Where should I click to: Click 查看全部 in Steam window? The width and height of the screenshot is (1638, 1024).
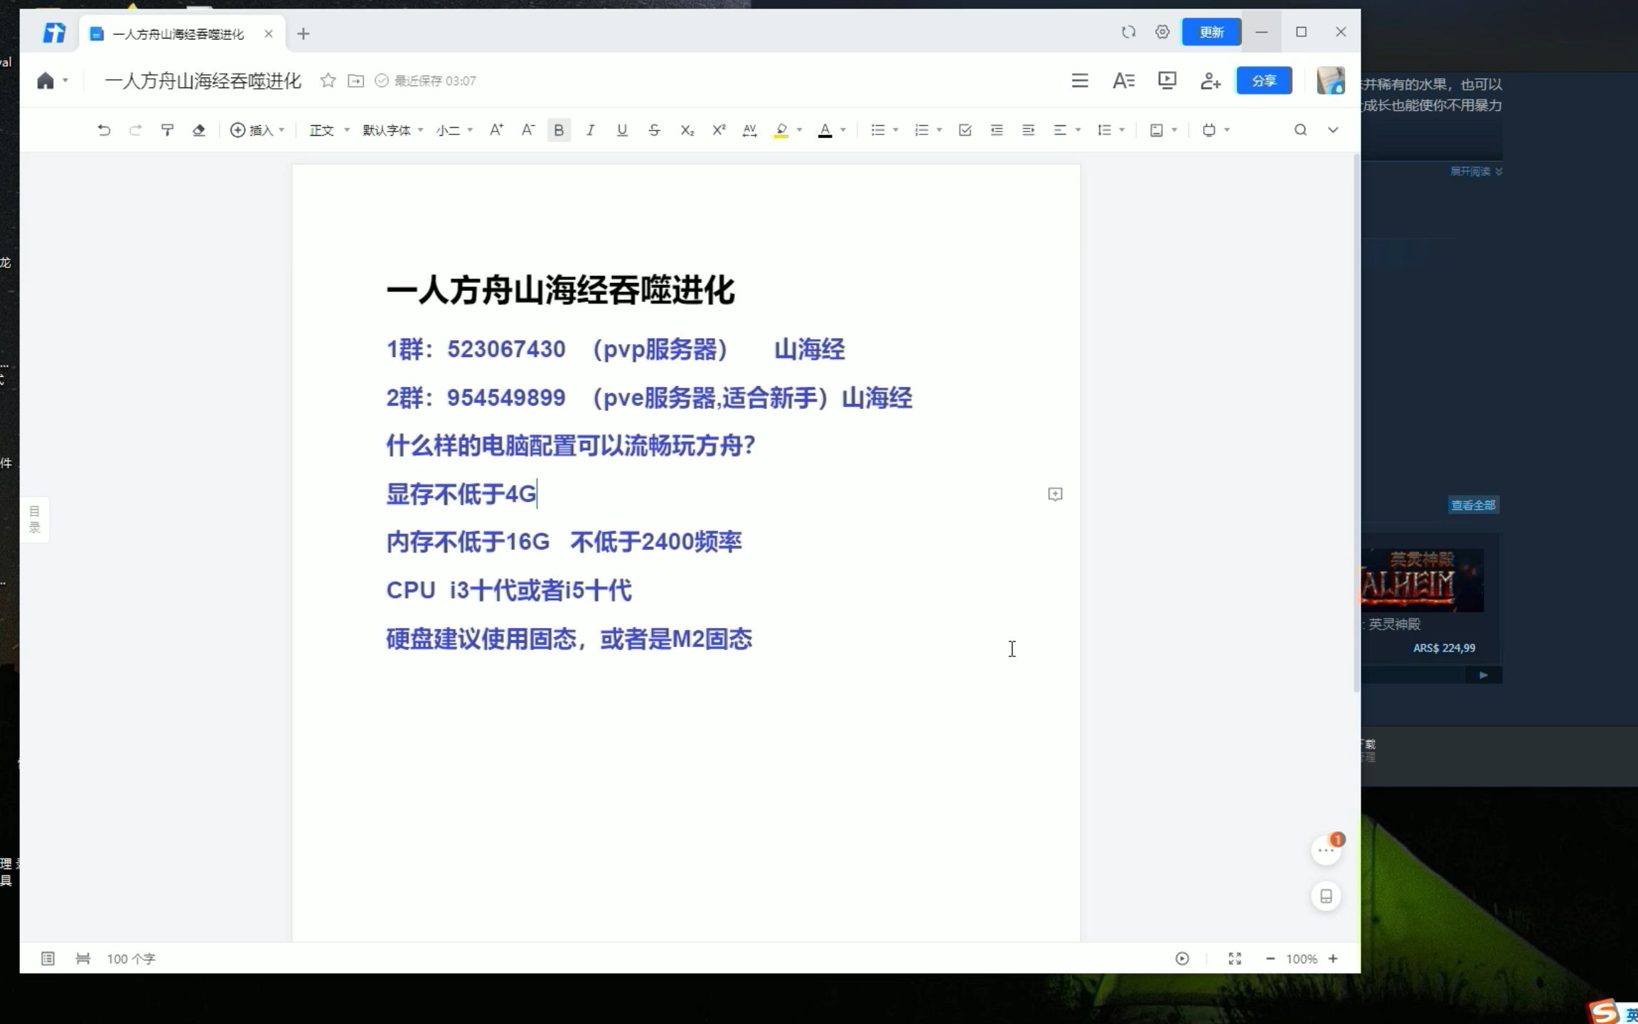pyautogui.click(x=1474, y=505)
